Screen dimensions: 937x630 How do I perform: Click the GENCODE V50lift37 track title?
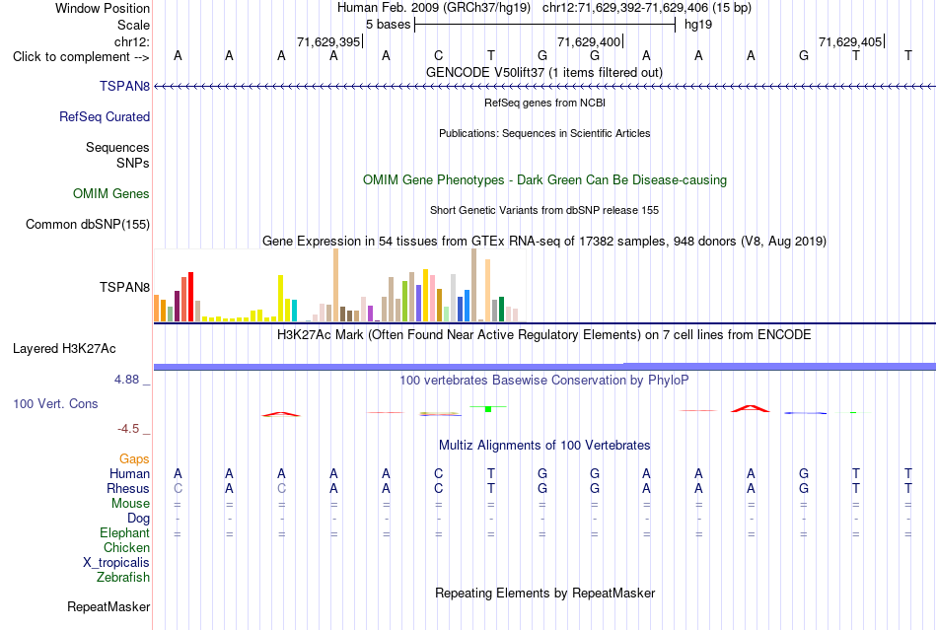544,72
